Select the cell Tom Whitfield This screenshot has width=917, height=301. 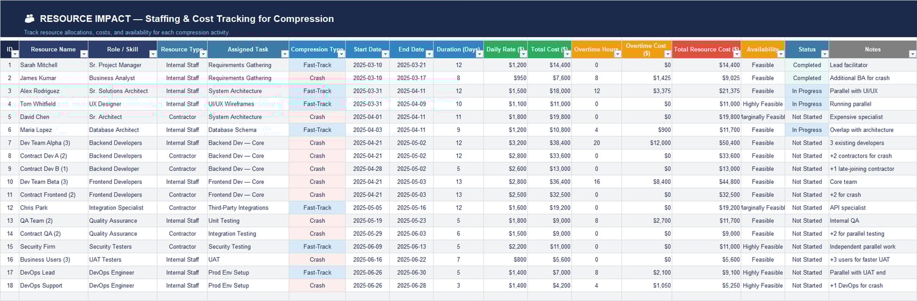click(54, 104)
